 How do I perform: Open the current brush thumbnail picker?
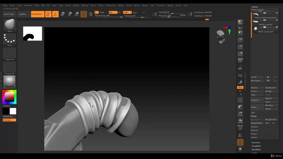(10, 25)
